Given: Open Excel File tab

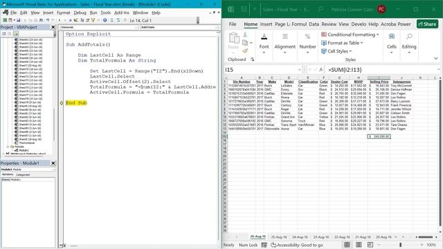Looking at the screenshot, I should tap(233, 24).
